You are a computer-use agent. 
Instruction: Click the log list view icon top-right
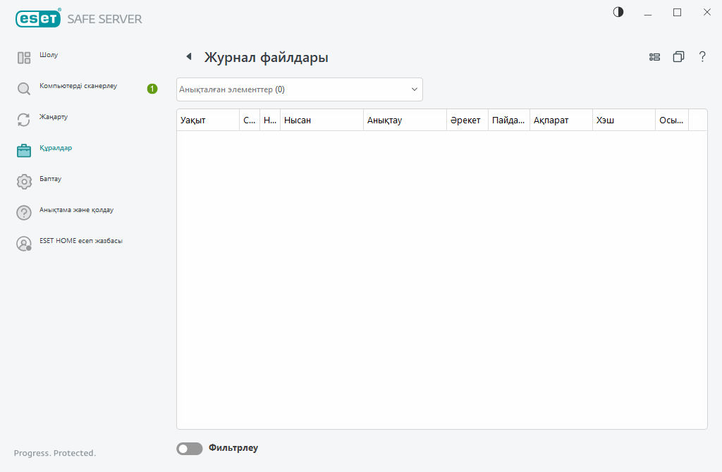coord(654,57)
